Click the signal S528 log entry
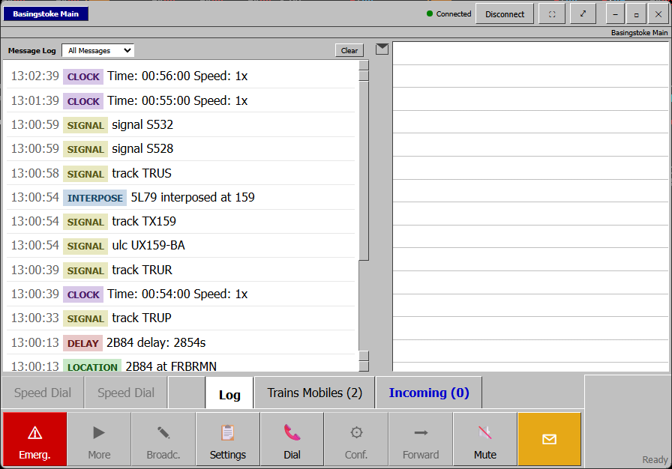Viewport: 672px width, 469px height. tap(181, 149)
